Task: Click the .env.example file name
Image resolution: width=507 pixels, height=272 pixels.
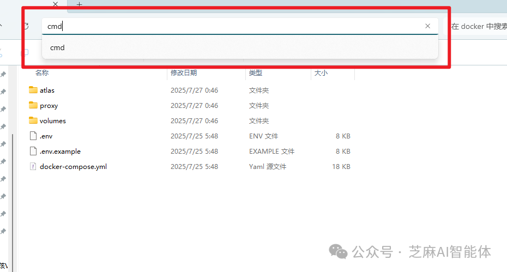Action: (x=60, y=152)
